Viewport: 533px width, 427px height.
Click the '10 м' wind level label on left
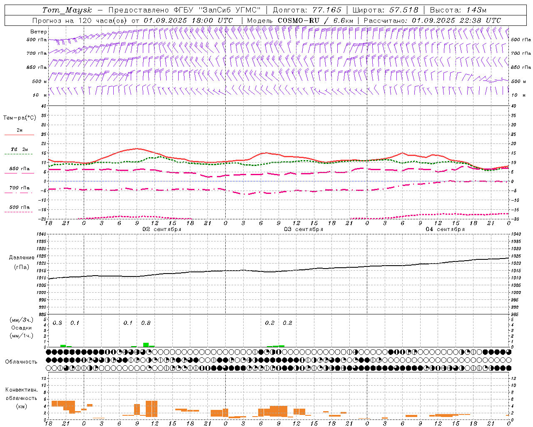[x=39, y=95]
